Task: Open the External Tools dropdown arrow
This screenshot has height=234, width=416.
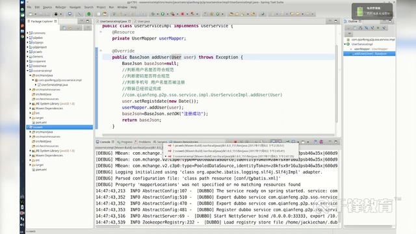Action: [x=177, y=14]
